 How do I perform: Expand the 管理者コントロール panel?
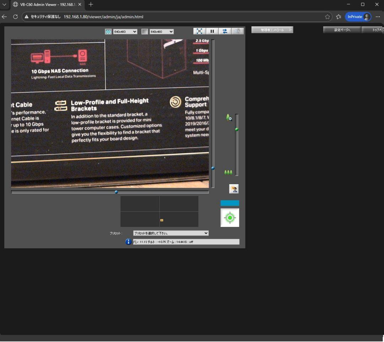click(x=272, y=30)
